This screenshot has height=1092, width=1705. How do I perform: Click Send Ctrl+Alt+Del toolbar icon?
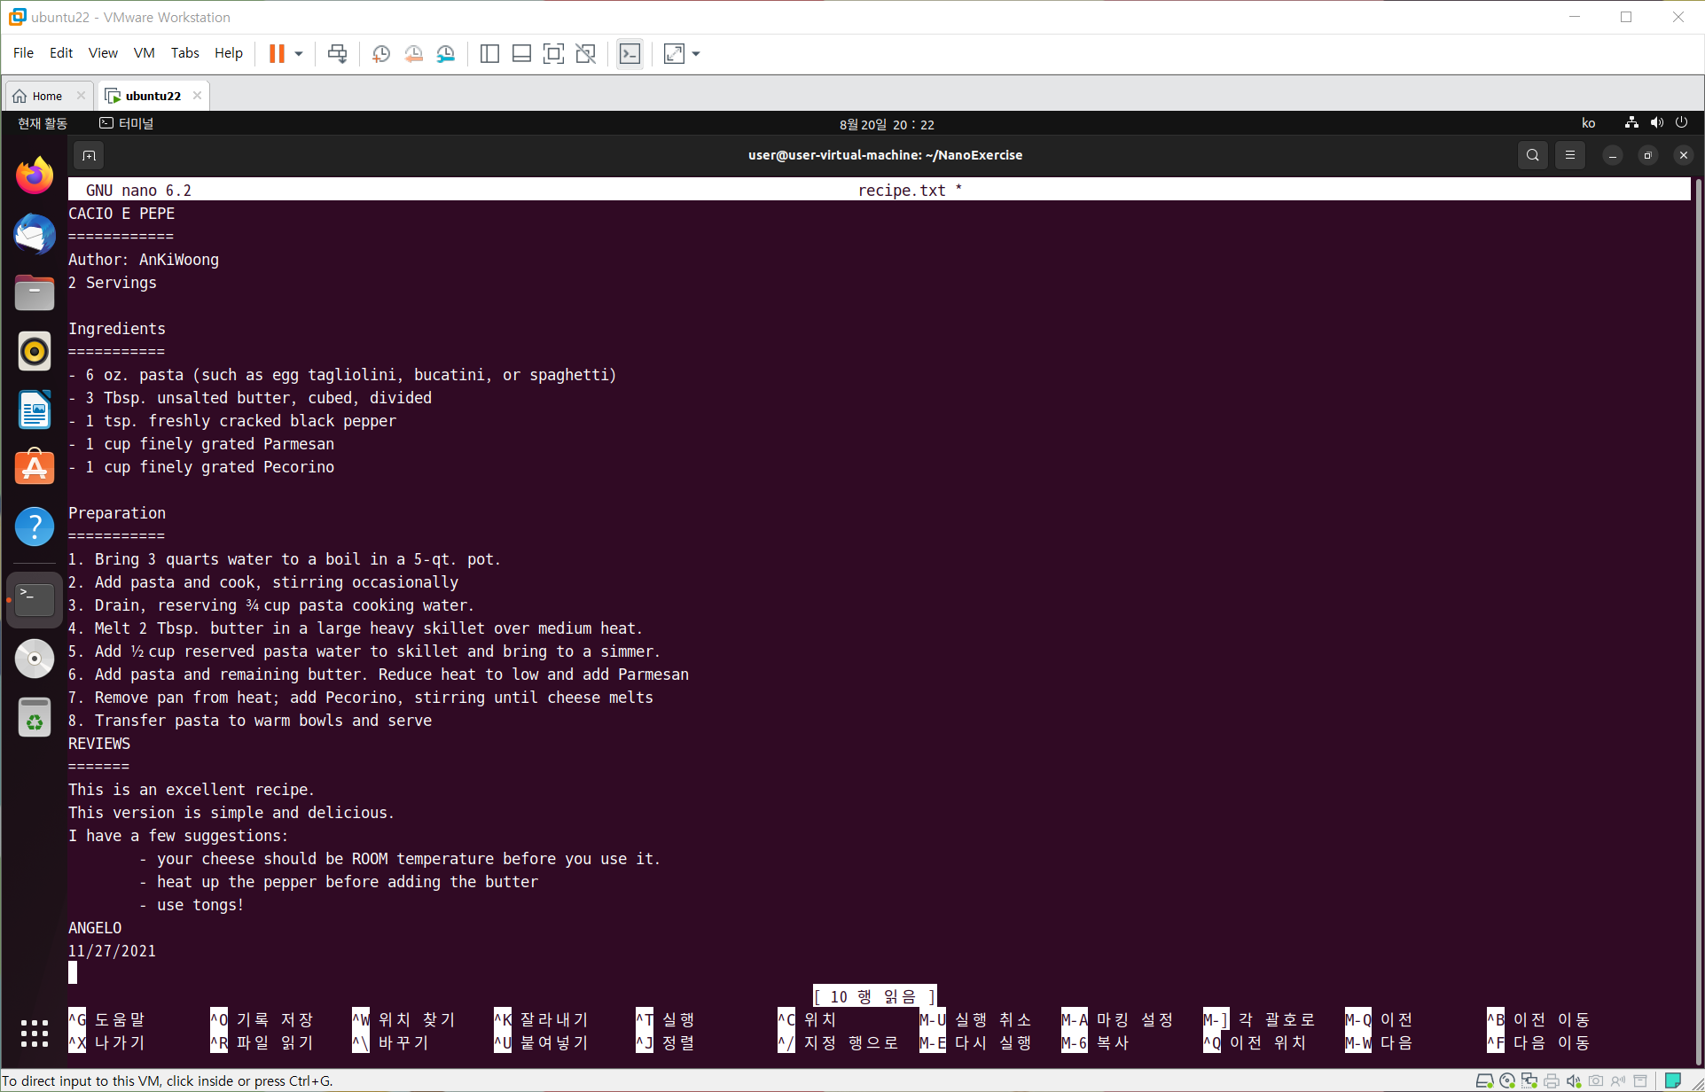click(337, 54)
